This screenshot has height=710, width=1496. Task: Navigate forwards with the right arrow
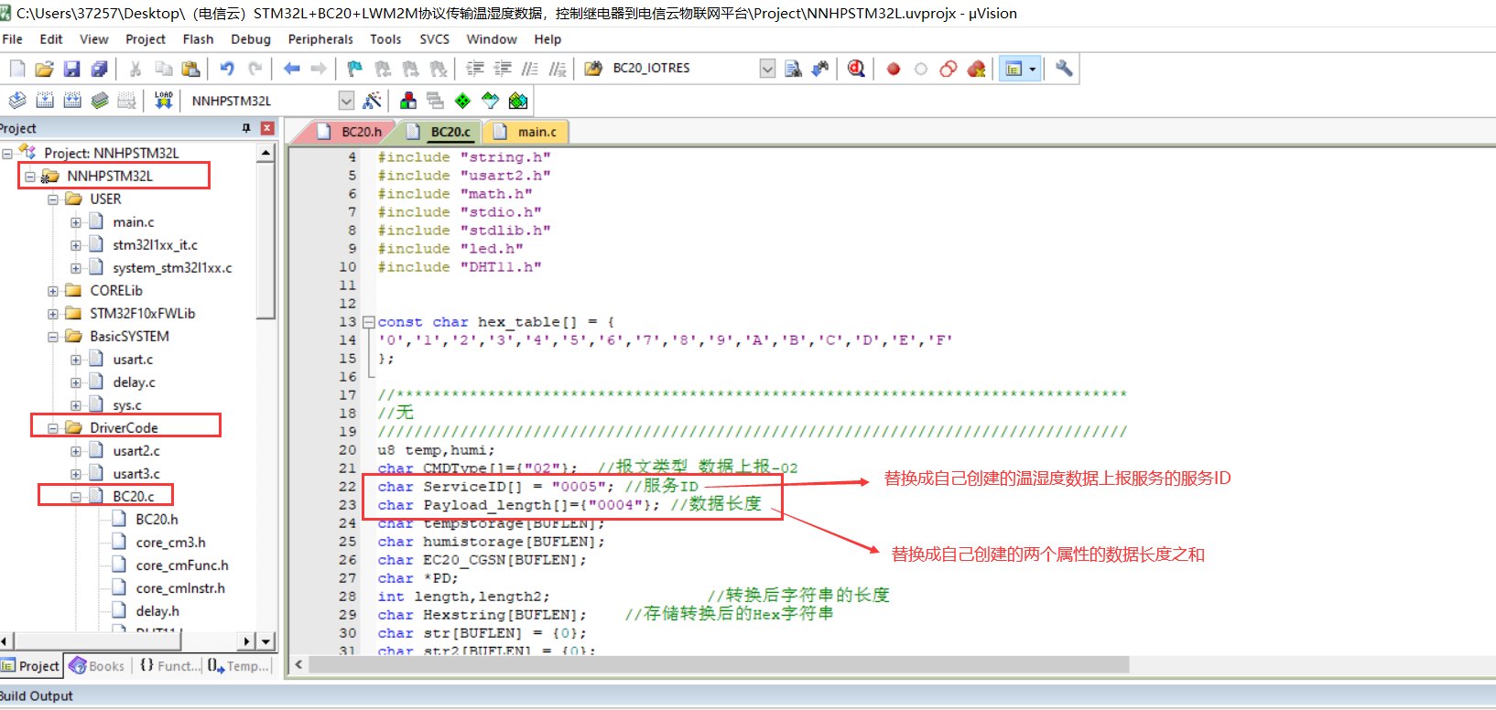click(x=319, y=69)
